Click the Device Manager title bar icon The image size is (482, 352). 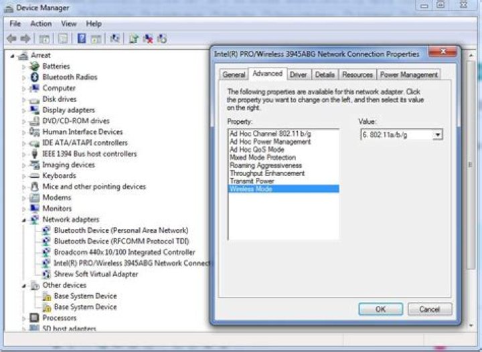click(x=9, y=8)
